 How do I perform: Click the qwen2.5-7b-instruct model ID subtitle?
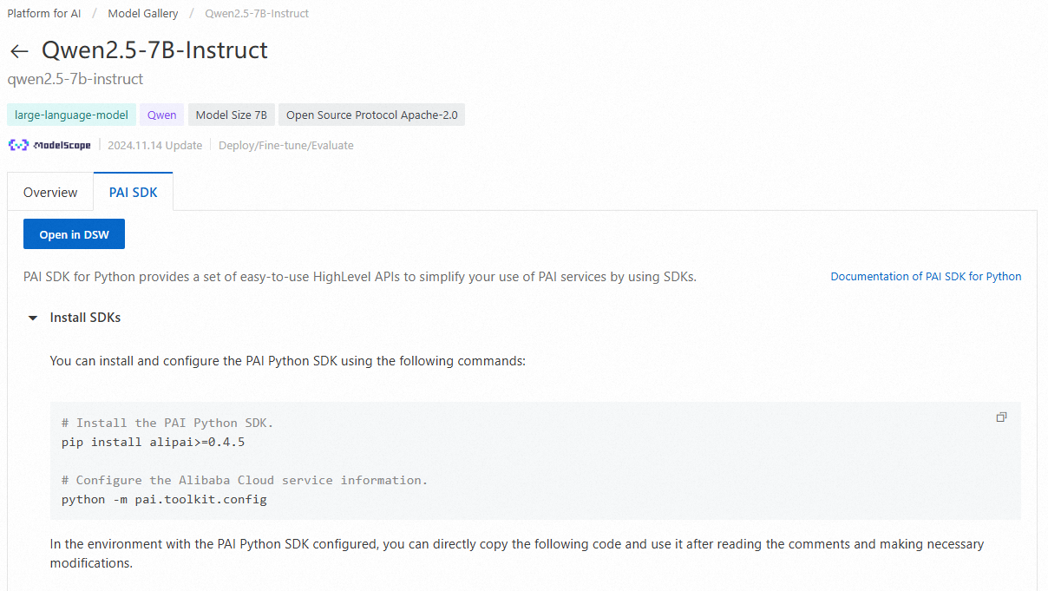[x=75, y=79]
